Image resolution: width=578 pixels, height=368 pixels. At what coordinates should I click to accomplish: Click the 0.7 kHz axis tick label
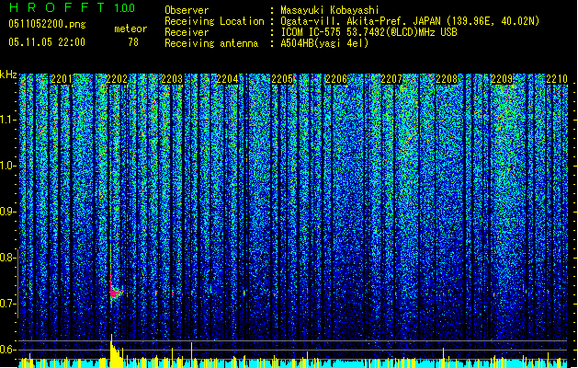coord(7,304)
